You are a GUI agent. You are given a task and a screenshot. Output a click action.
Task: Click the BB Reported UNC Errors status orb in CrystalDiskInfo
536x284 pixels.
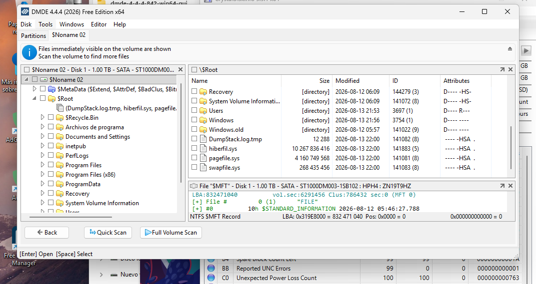[x=211, y=269]
